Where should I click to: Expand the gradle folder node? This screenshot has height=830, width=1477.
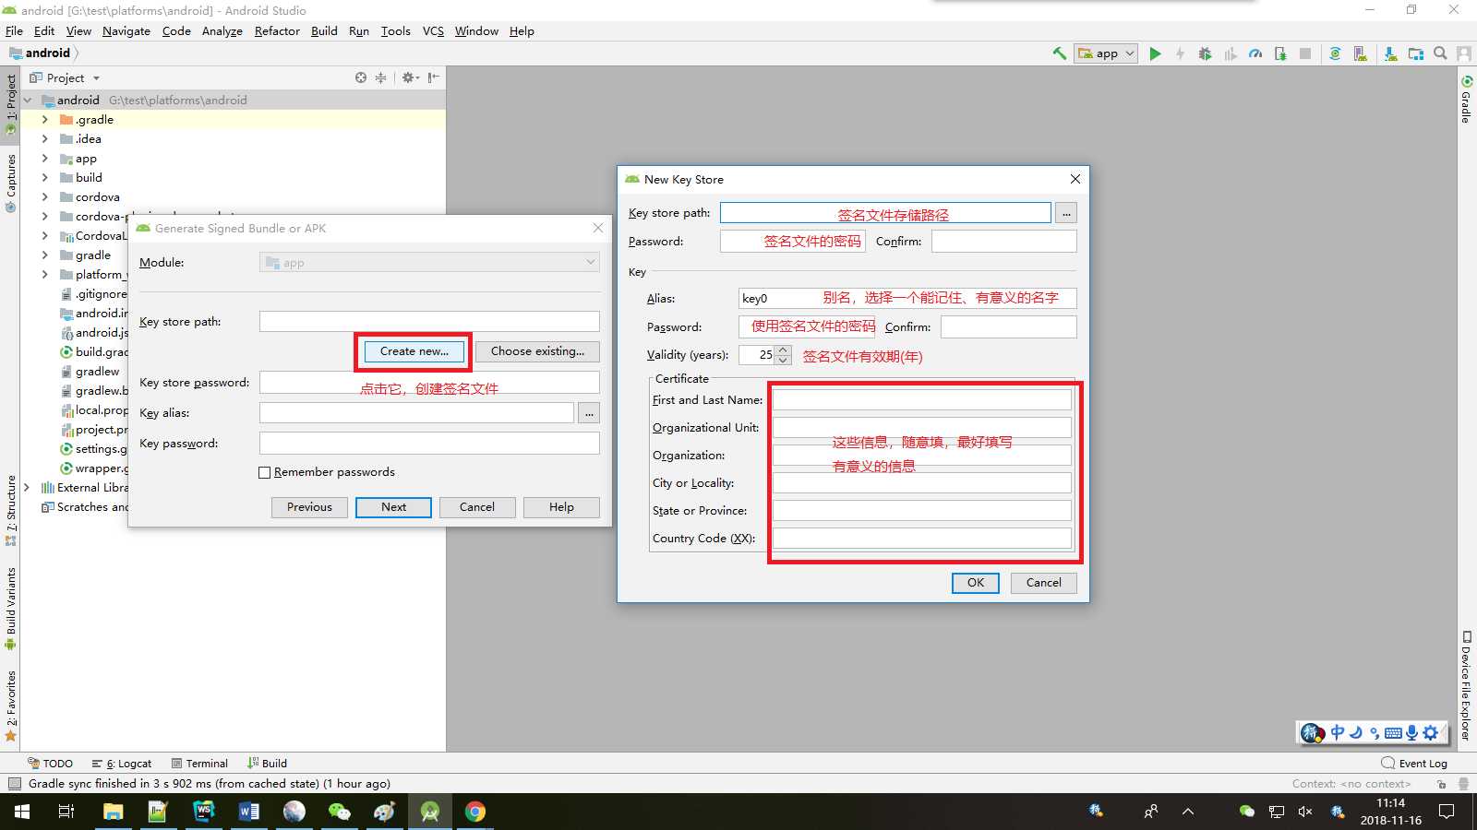[x=44, y=255]
